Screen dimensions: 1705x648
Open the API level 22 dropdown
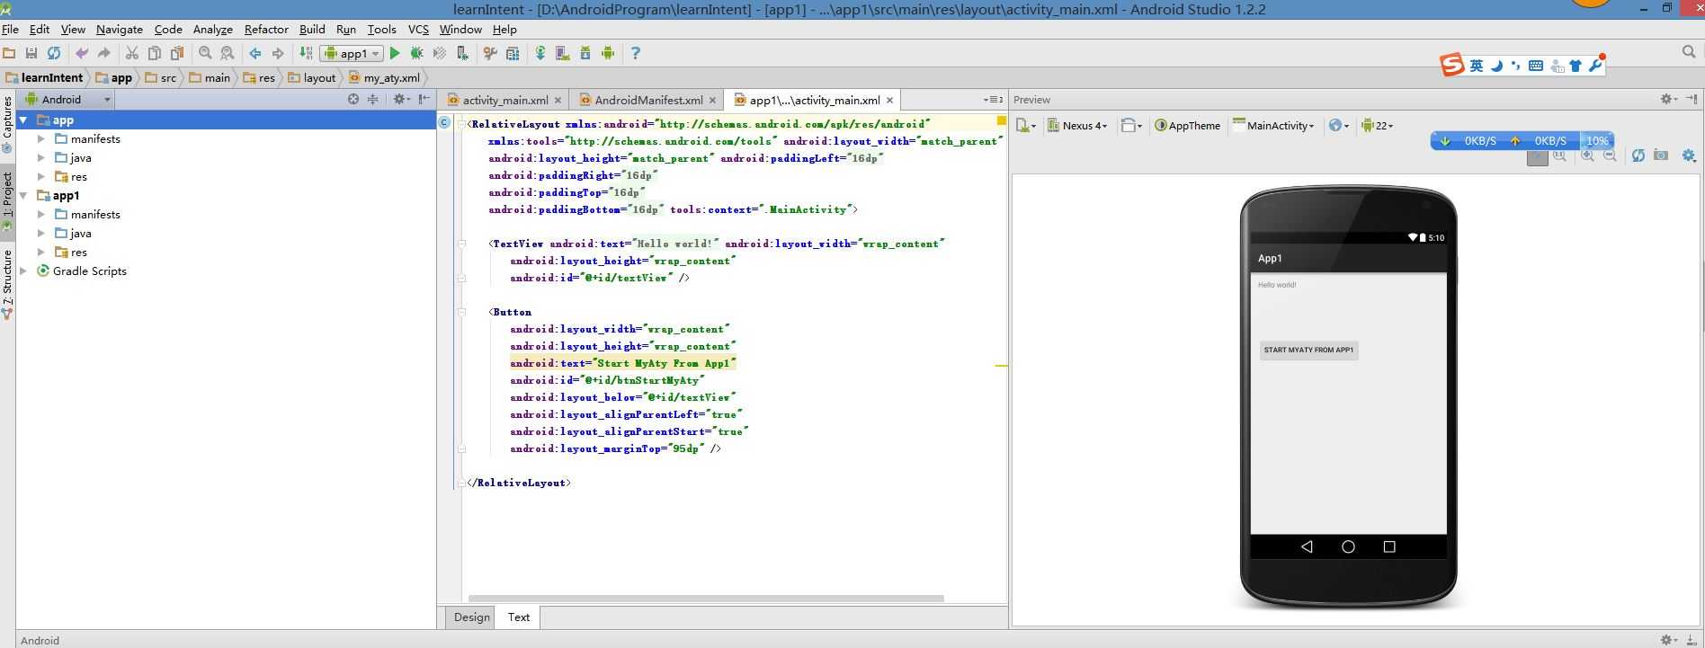coord(1378,126)
